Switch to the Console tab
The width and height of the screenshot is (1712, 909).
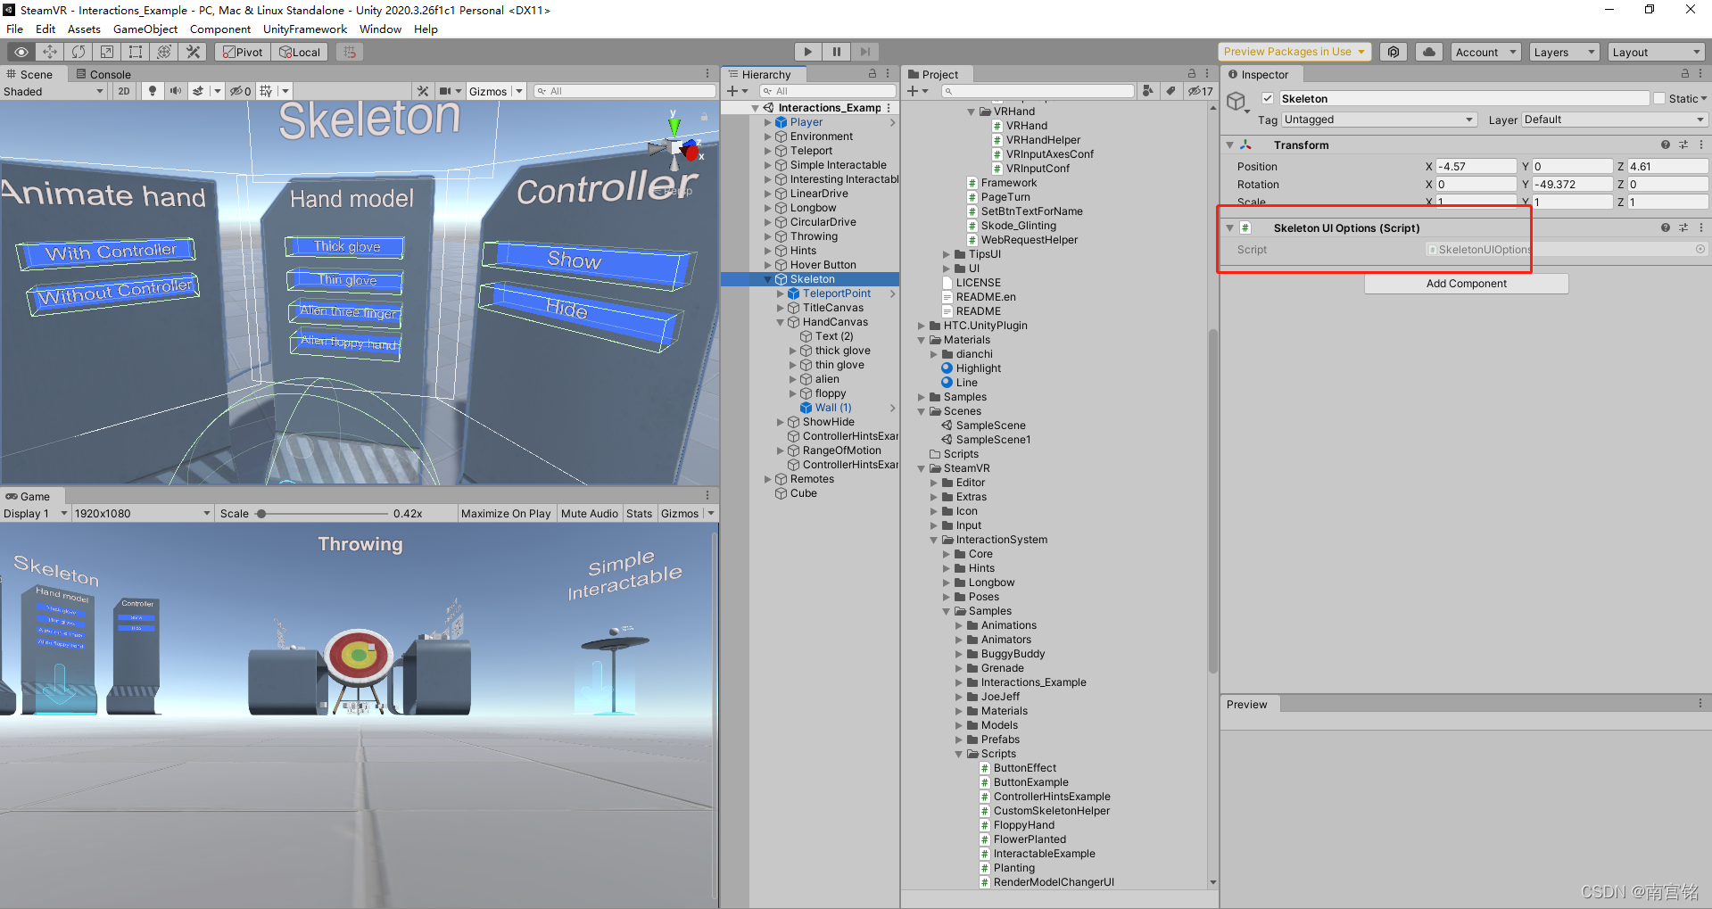pos(103,74)
